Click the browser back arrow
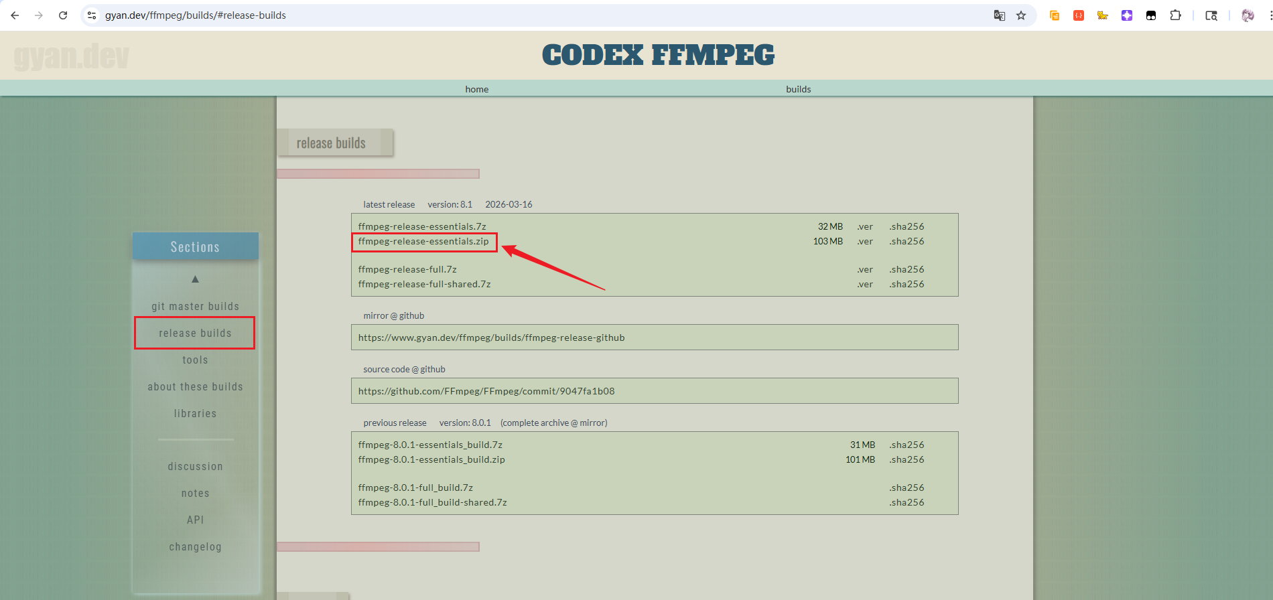The image size is (1273, 600). [15, 15]
